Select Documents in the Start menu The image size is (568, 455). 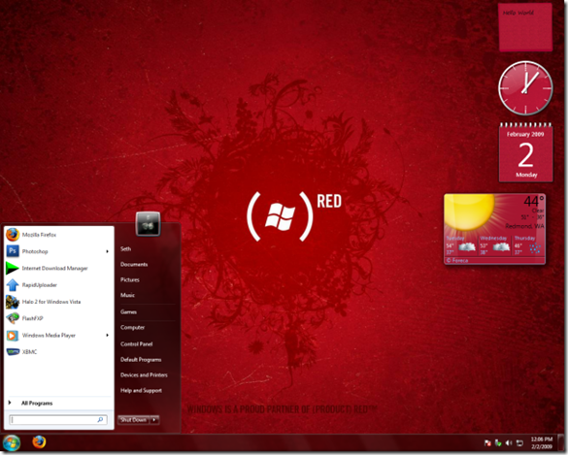click(134, 264)
